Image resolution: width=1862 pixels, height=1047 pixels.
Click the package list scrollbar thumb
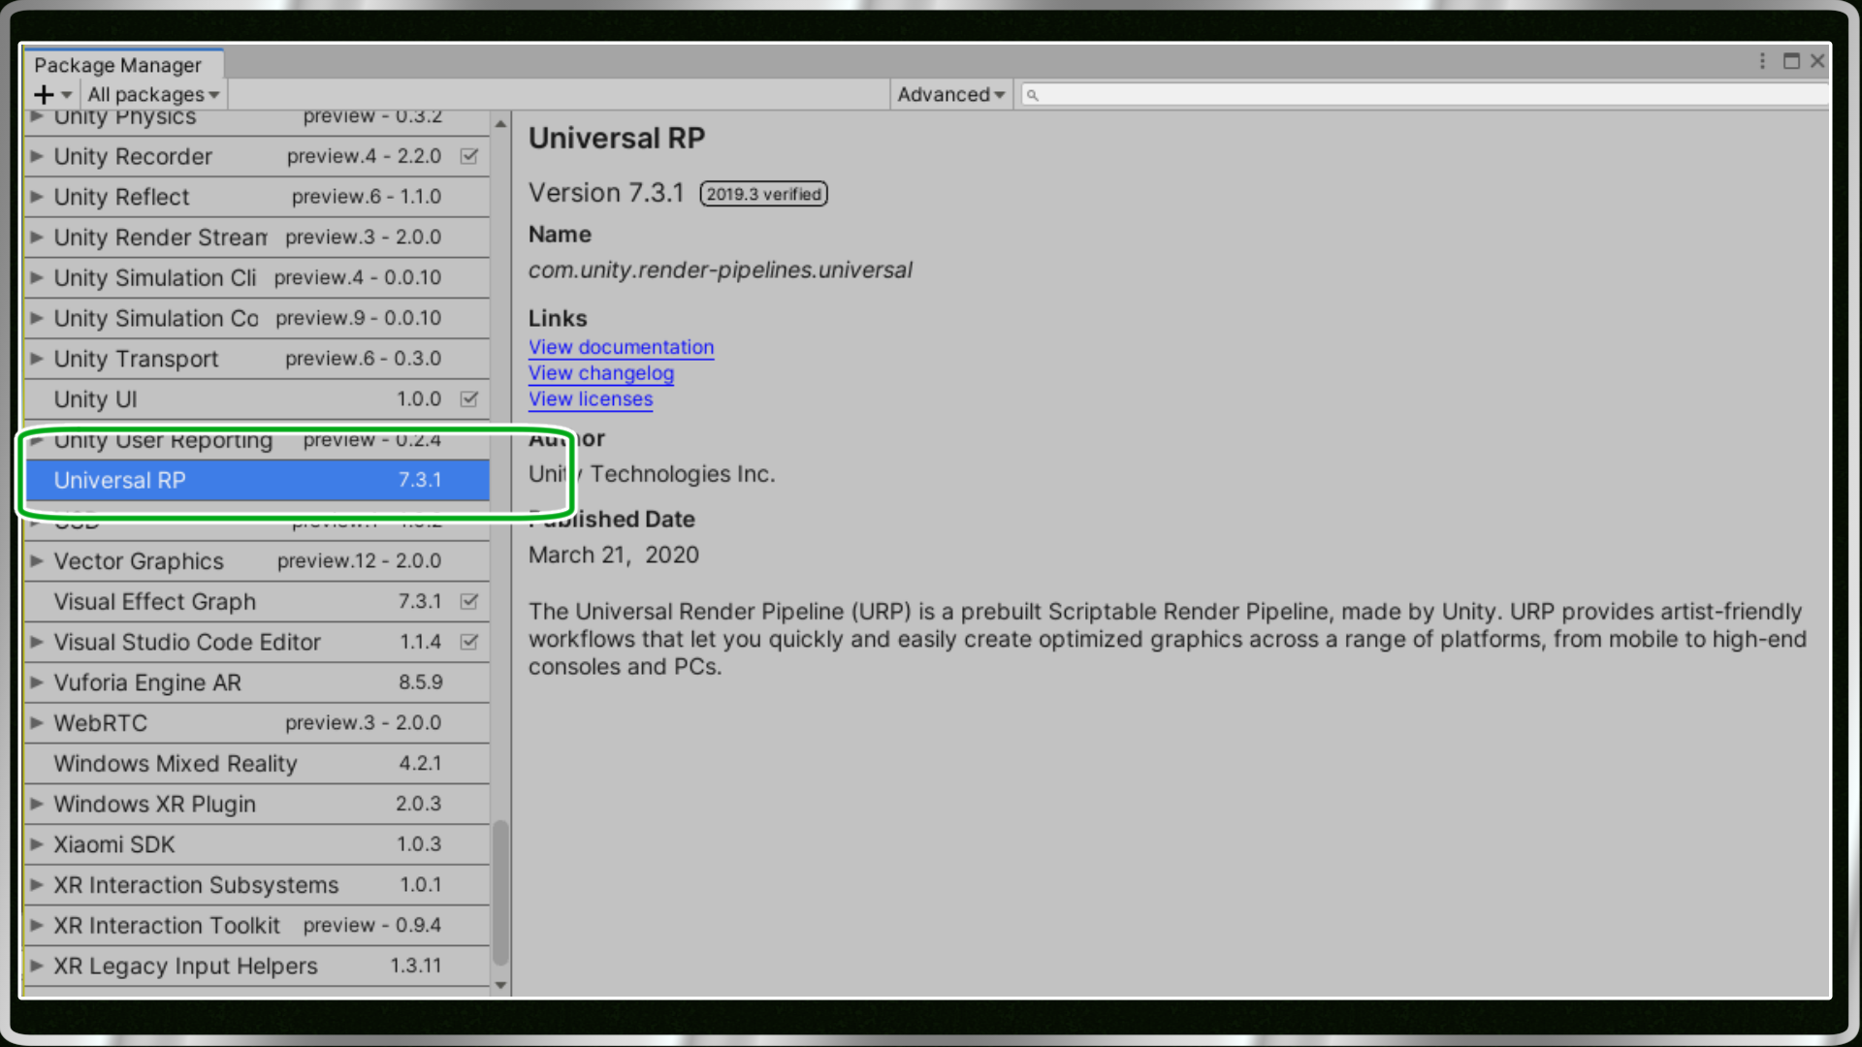pos(500,893)
